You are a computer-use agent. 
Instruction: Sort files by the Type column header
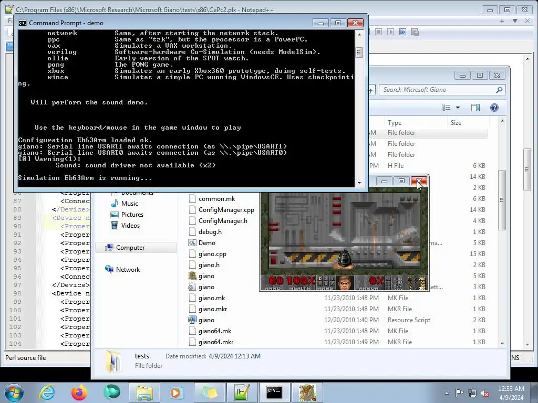click(395, 123)
